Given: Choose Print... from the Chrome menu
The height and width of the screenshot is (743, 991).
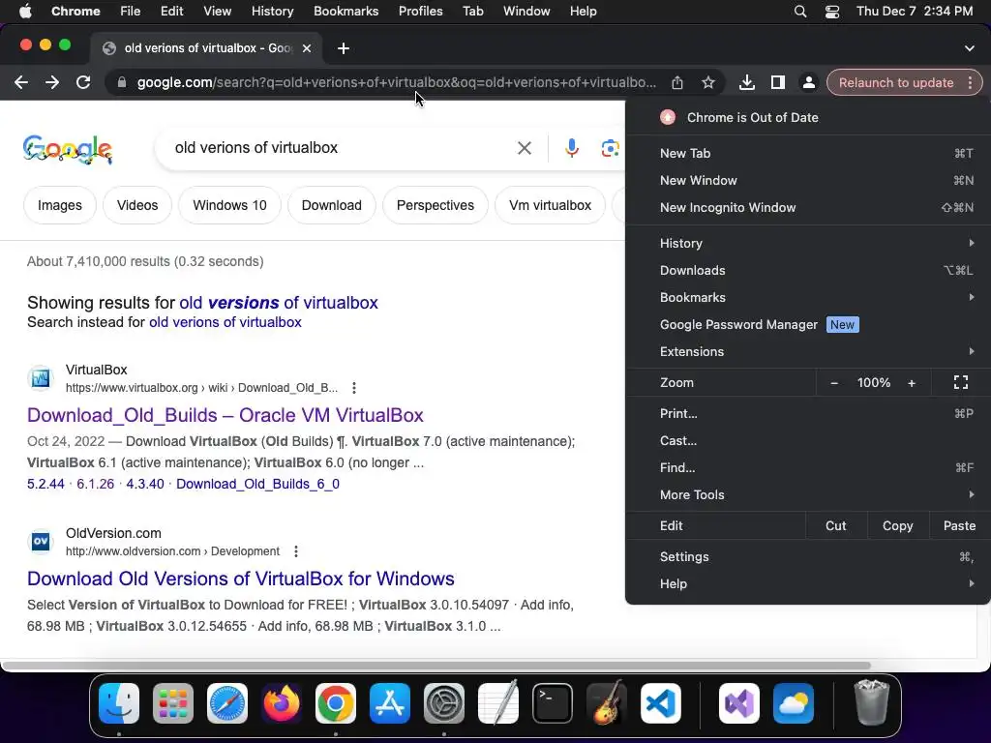Looking at the screenshot, I should [x=808, y=414].
